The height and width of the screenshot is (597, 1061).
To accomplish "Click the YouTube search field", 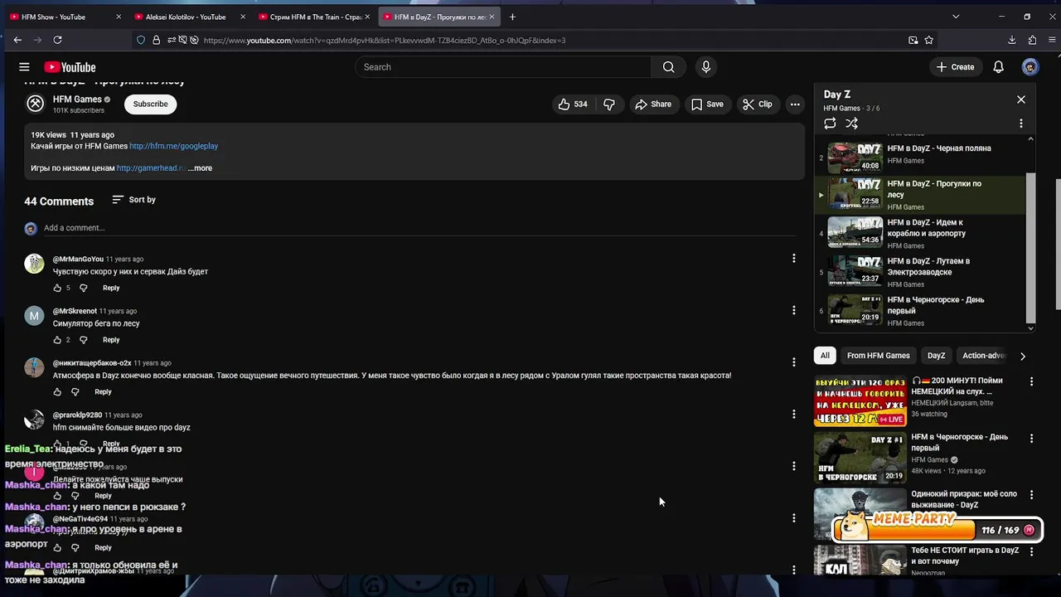I will tap(504, 67).
